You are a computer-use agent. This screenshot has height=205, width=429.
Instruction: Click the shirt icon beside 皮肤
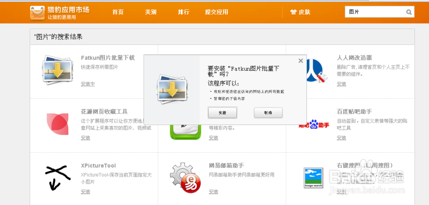click(x=293, y=12)
